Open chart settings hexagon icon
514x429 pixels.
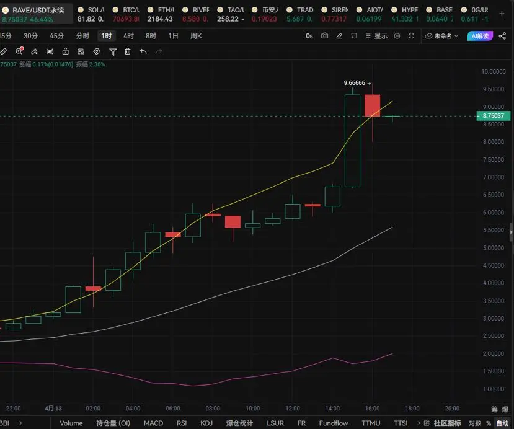(397, 36)
